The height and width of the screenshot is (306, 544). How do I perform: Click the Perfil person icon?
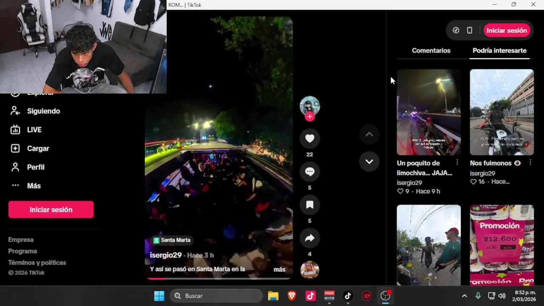coord(15,167)
